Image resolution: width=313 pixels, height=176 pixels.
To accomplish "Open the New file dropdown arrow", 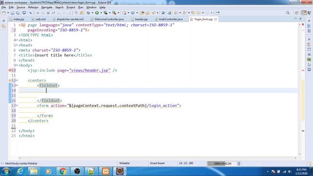I will [8, 13].
